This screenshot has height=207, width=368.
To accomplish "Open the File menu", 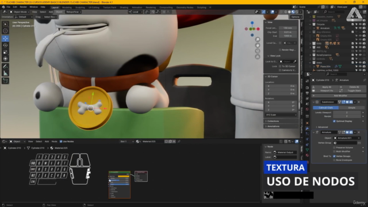I will click(9, 7).
